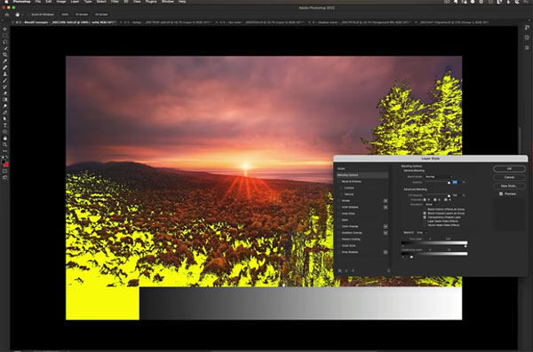The width and height of the screenshot is (533, 352).
Task: Click the Home icon in options bar
Action: (6, 14)
